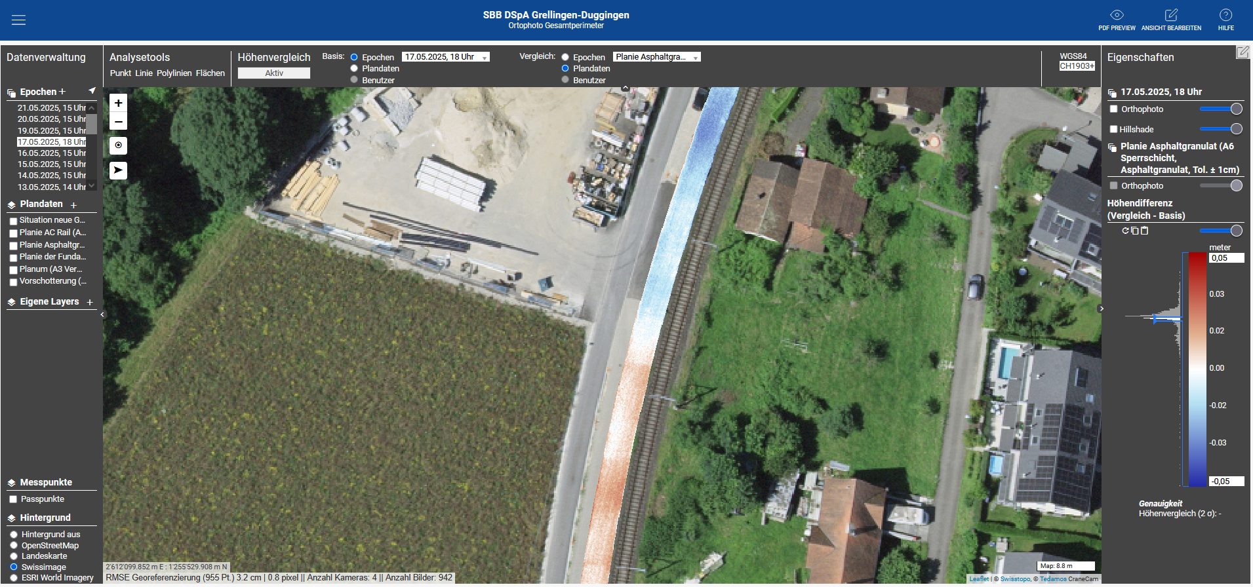Add a new epoch with plus icon

click(x=62, y=92)
